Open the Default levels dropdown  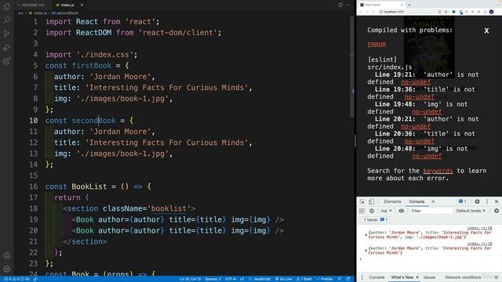pyautogui.click(x=471, y=211)
